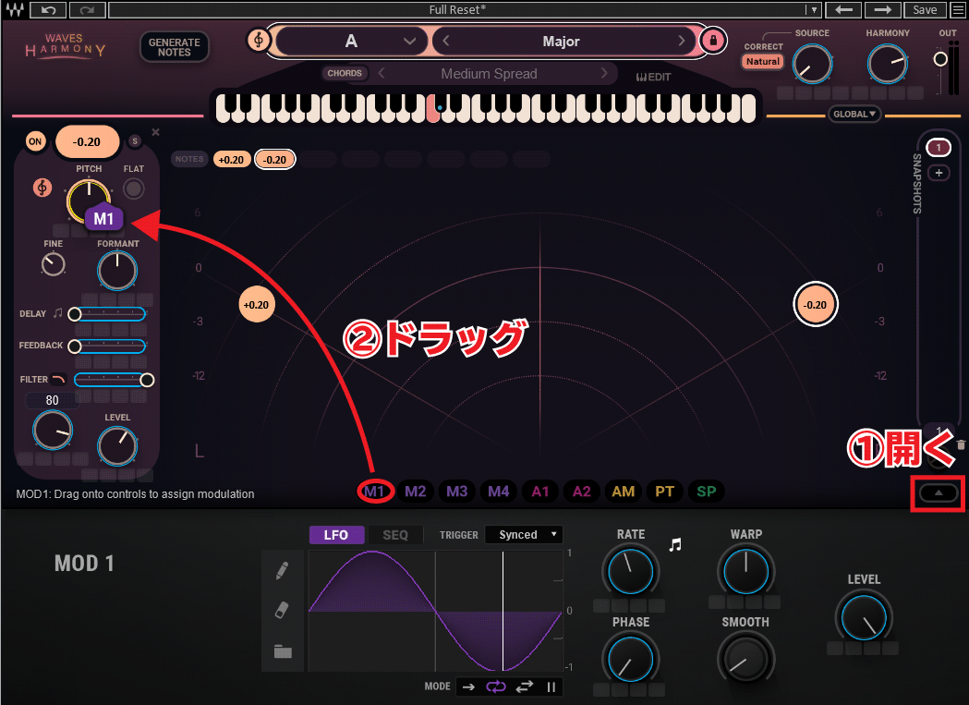969x705 pixels.
Task: Toggle the FLAT button
Action: coord(134,188)
